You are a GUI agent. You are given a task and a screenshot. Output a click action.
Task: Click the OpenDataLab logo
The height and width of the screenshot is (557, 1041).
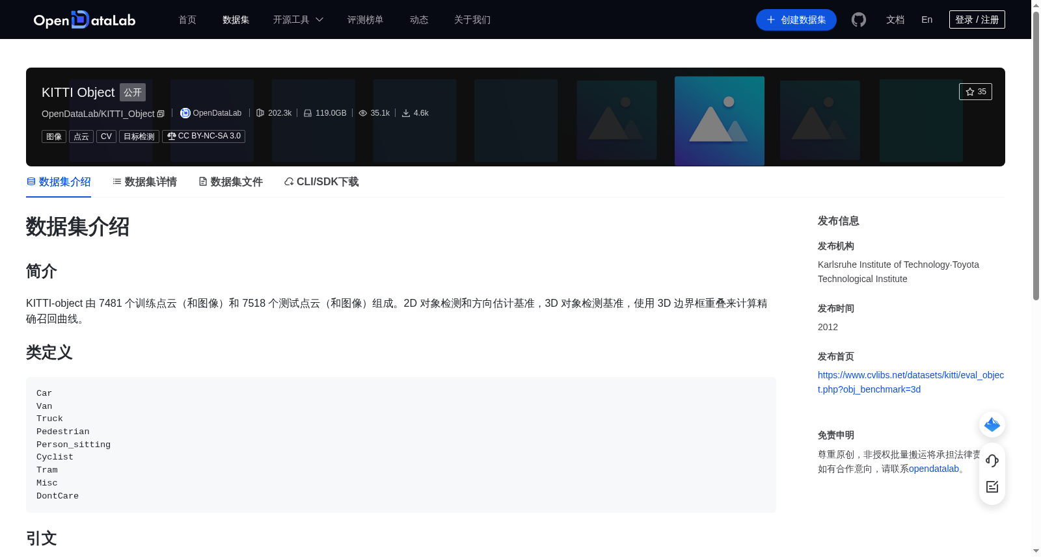click(x=85, y=19)
